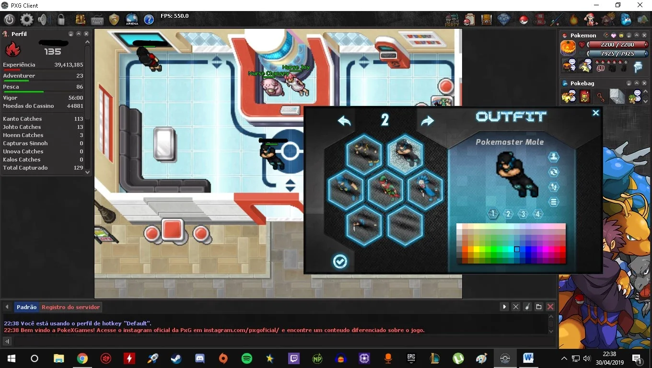Lock the Pokebag panel
Image resolution: width=652 pixels, height=368 pixels.
coord(629,83)
